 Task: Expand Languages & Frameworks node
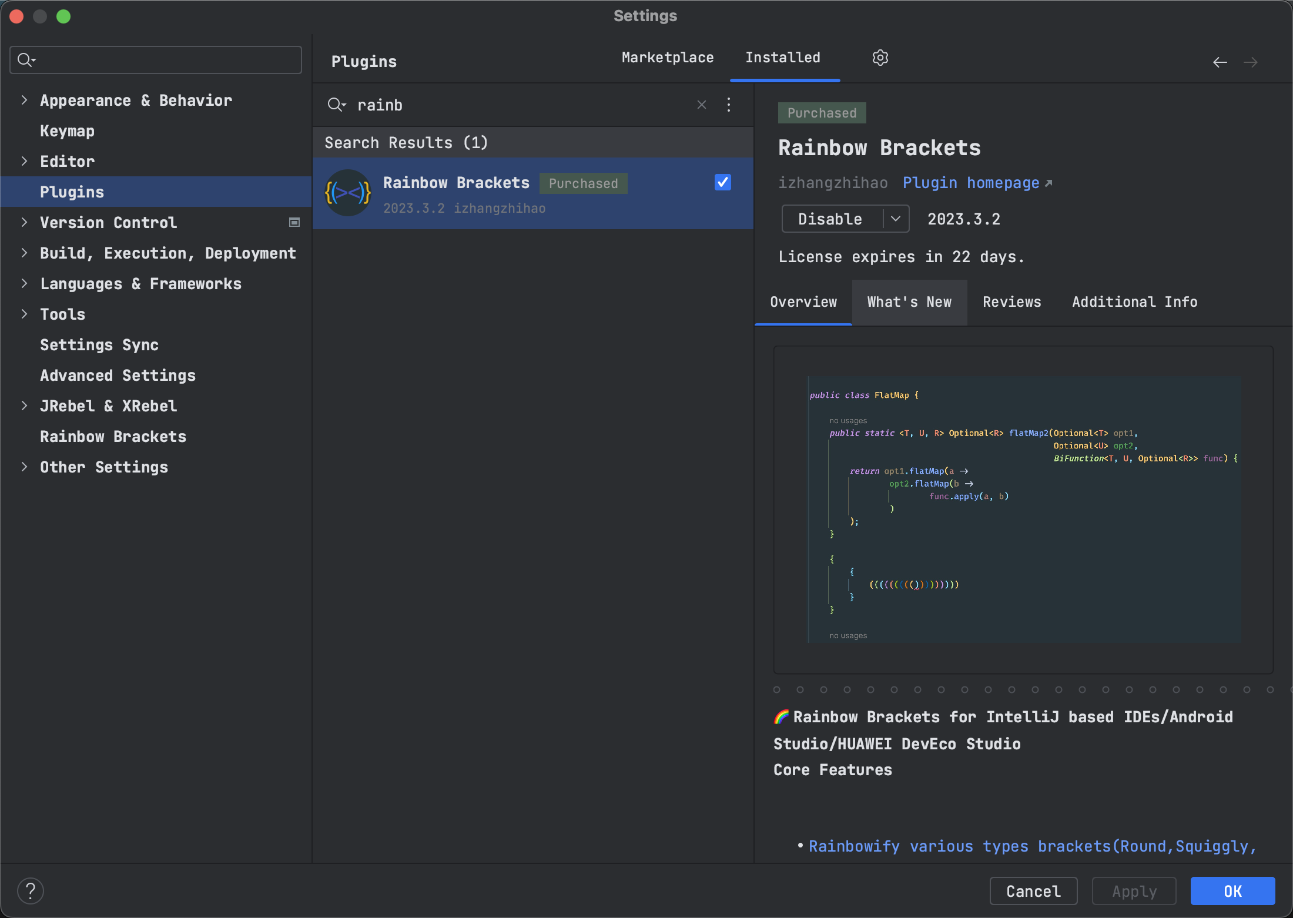pyautogui.click(x=24, y=283)
